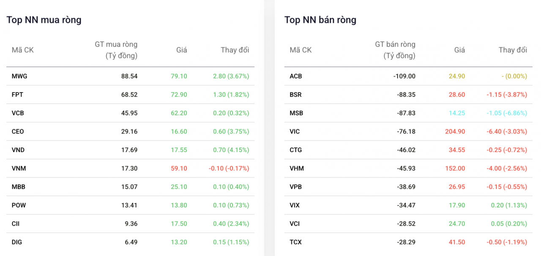Image resolution: width=541 pixels, height=256 pixels.
Task: Click DIG ticker in buy list
Action: pos(17,242)
